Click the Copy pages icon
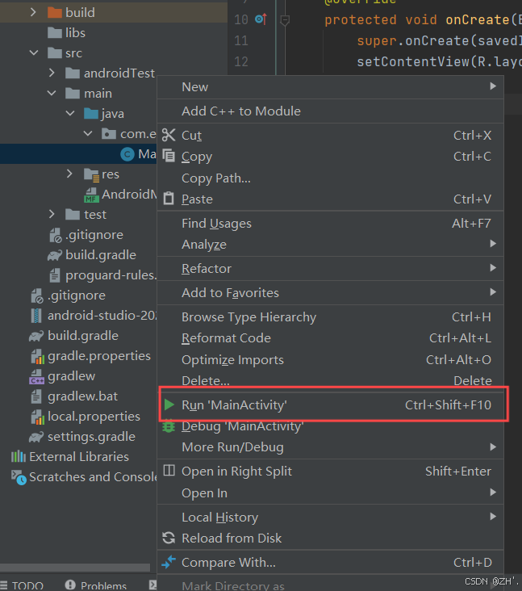Screen dimensions: 522x591 [169, 156]
